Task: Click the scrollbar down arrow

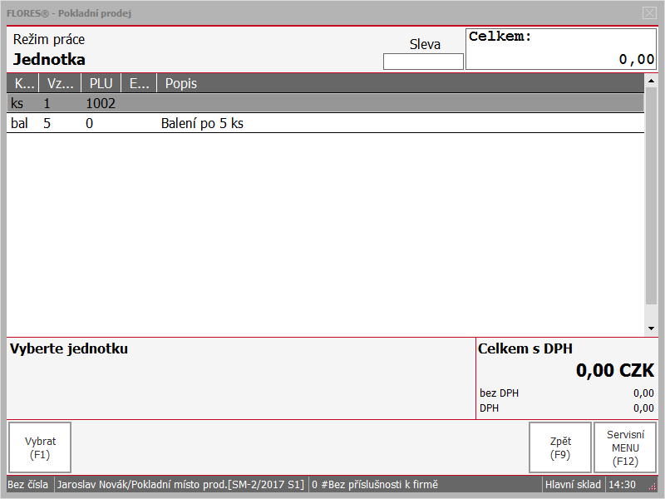Action: (x=651, y=329)
